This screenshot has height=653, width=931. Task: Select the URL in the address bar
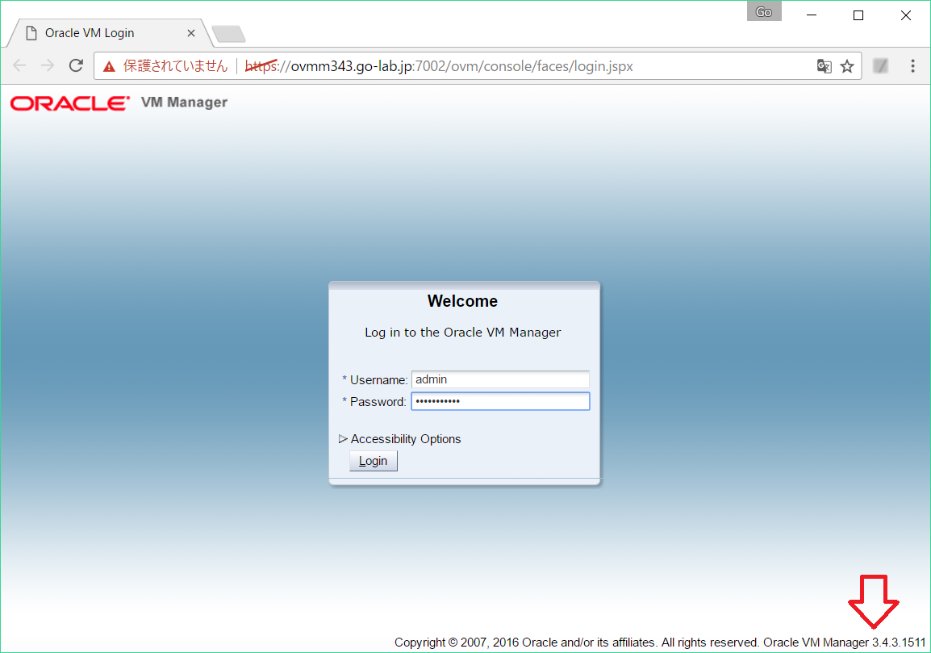pyautogui.click(x=452, y=66)
